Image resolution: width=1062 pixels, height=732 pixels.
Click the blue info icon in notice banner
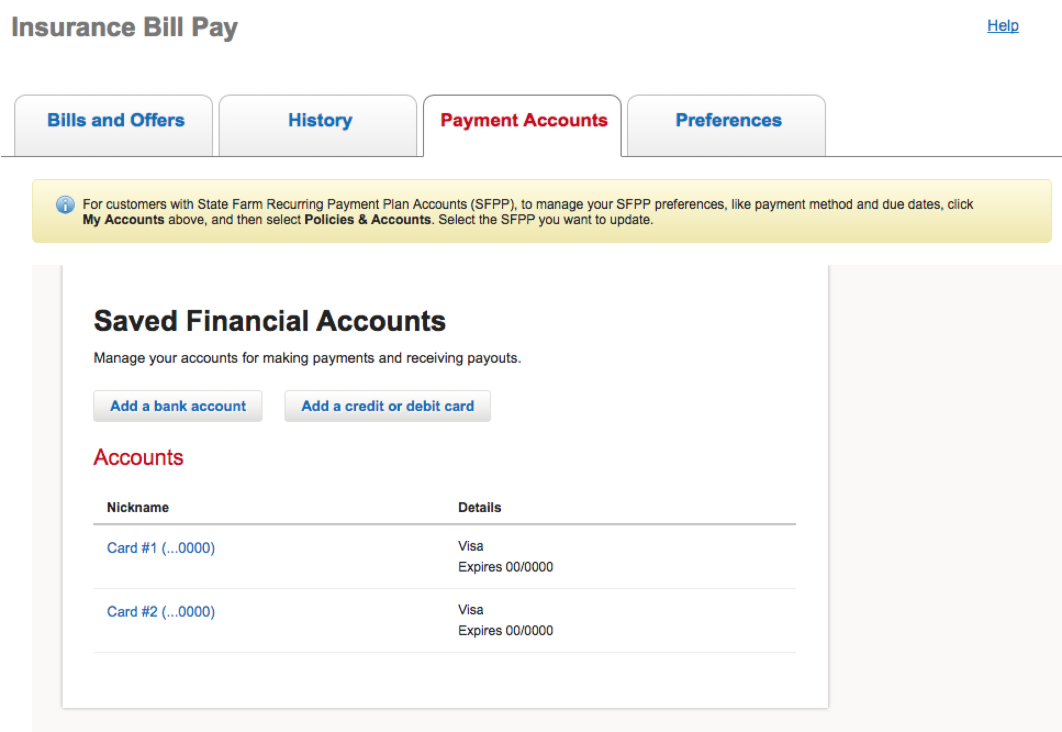coord(65,205)
